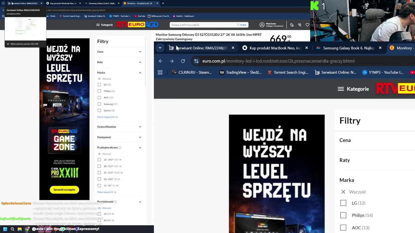
Task: Open apps grid icon in magnified bookmarks bar
Action: (x=160, y=72)
